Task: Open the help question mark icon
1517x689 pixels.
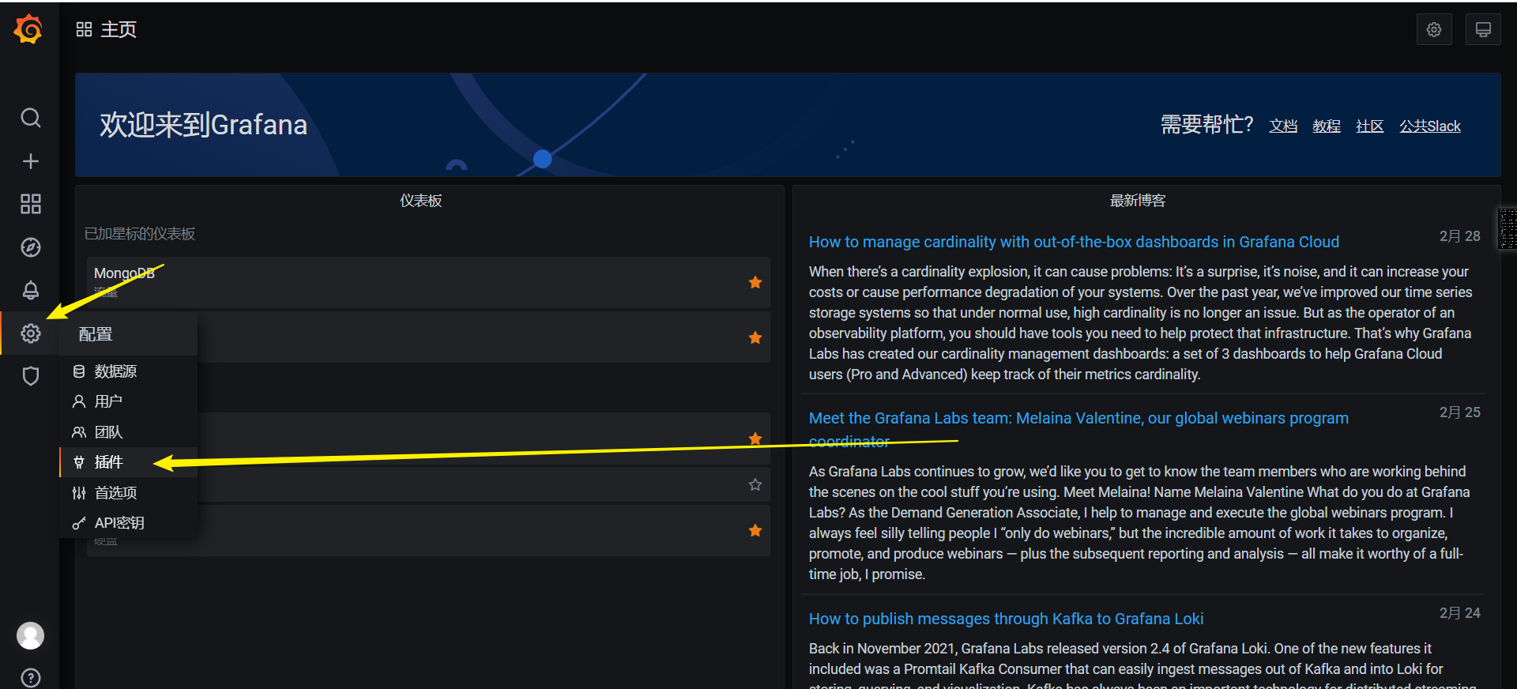Action: (x=30, y=678)
